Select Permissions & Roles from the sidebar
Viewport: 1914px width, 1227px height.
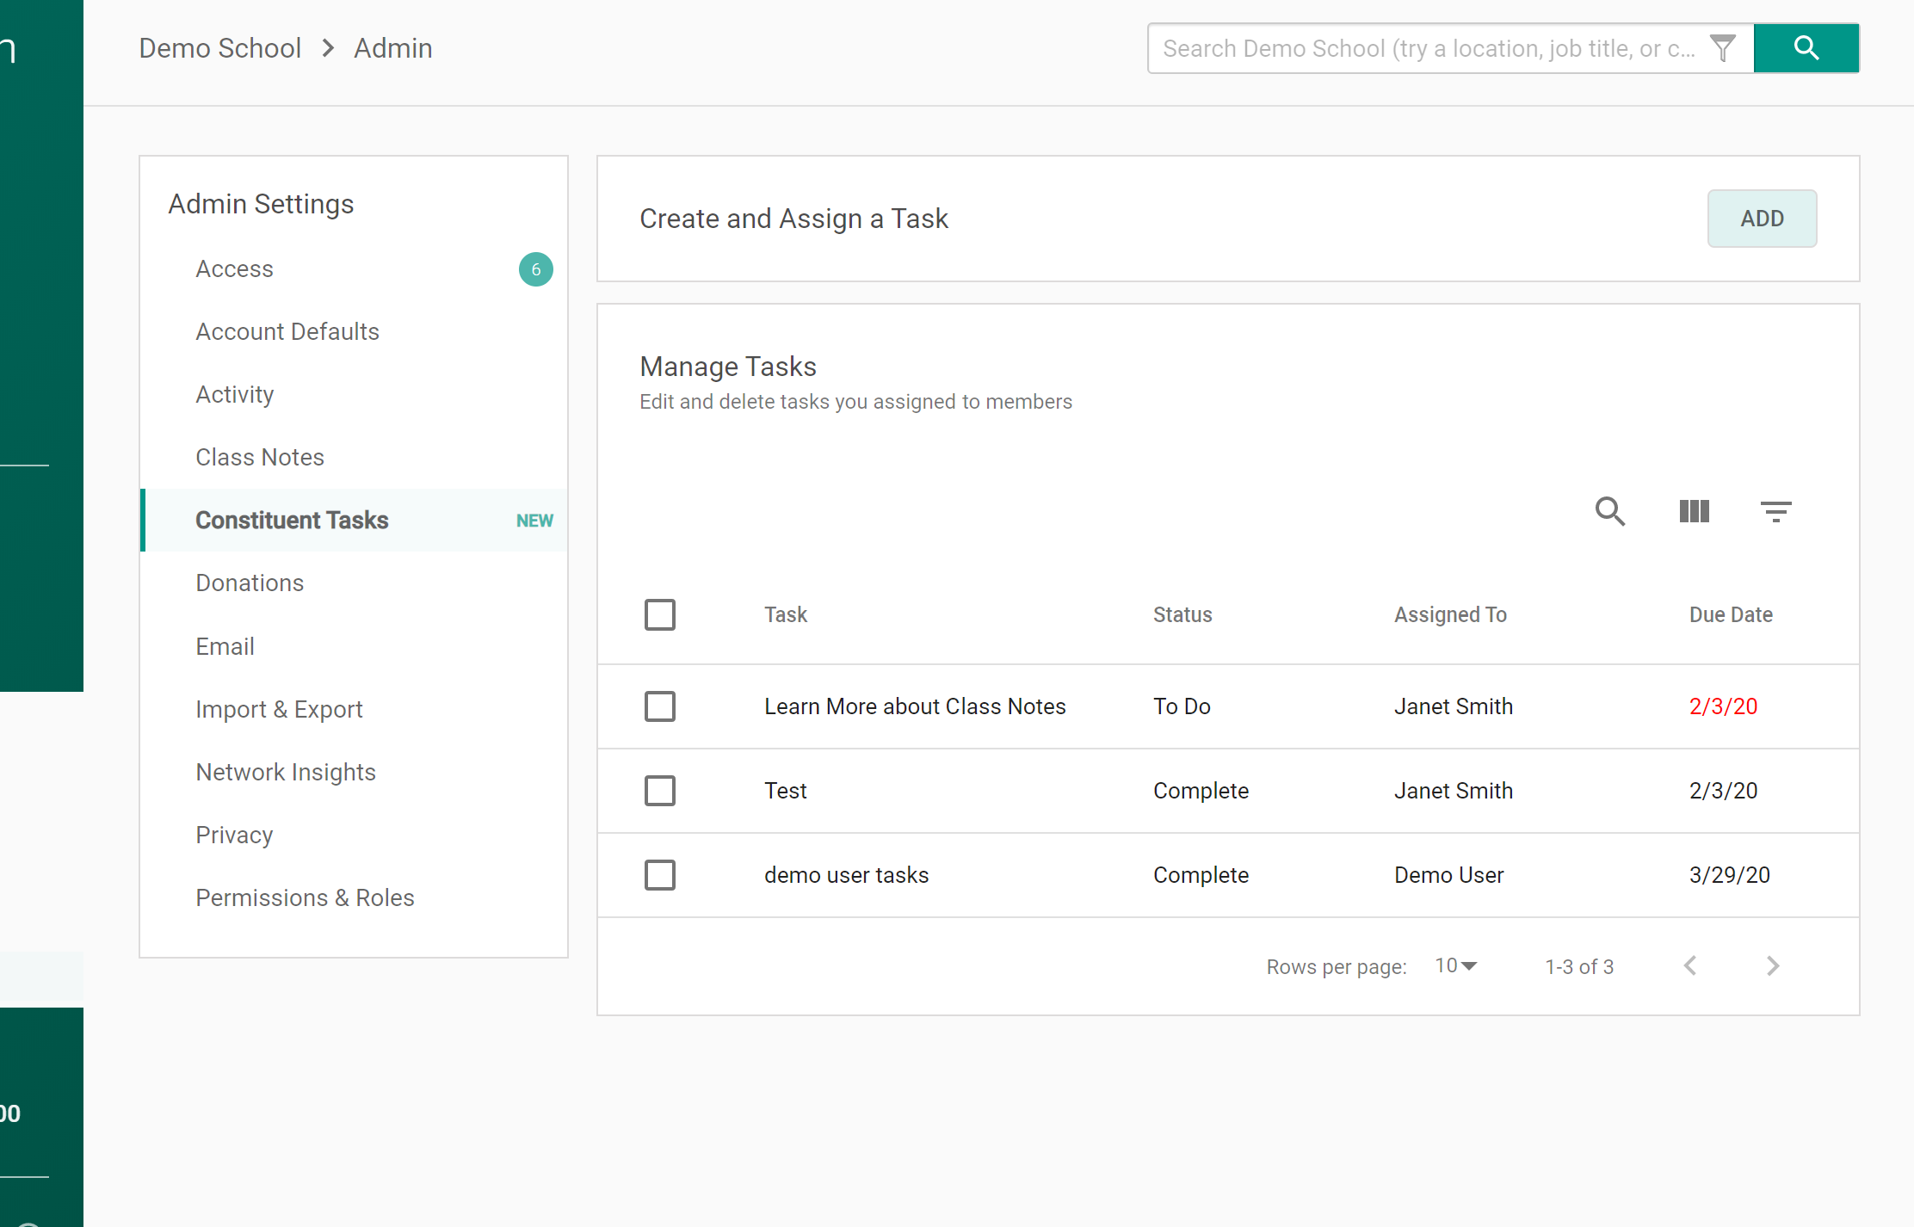click(x=305, y=897)
